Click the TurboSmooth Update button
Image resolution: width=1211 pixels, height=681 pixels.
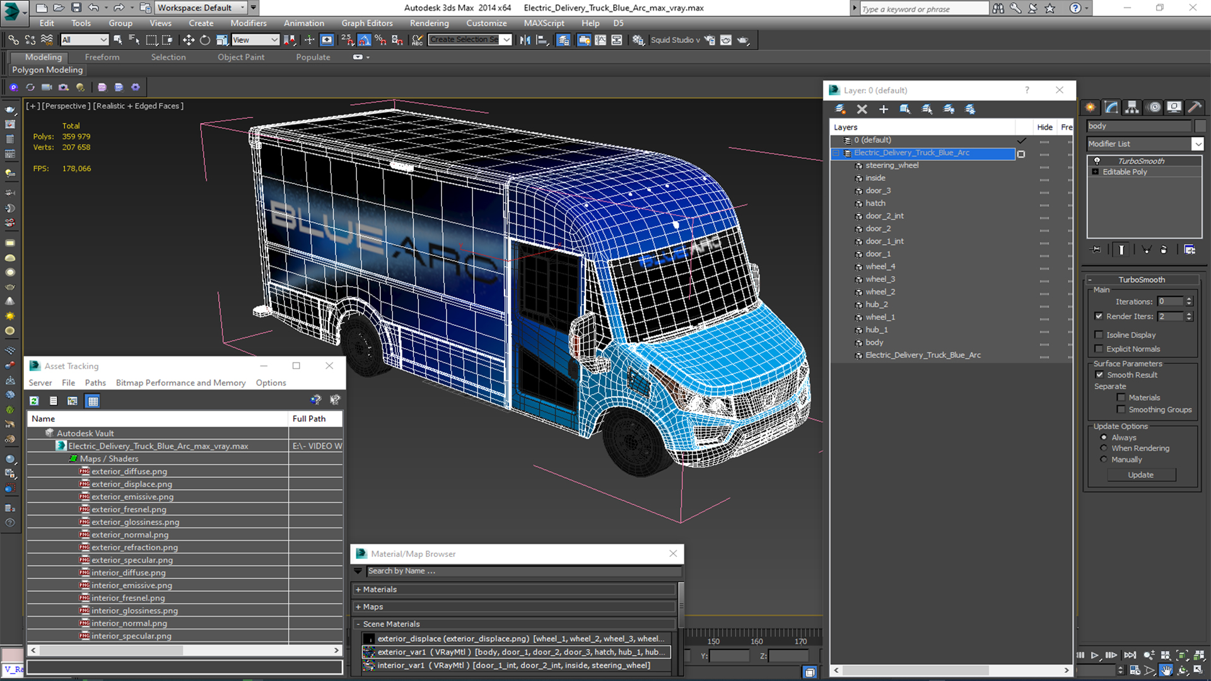pos(1140,475)
